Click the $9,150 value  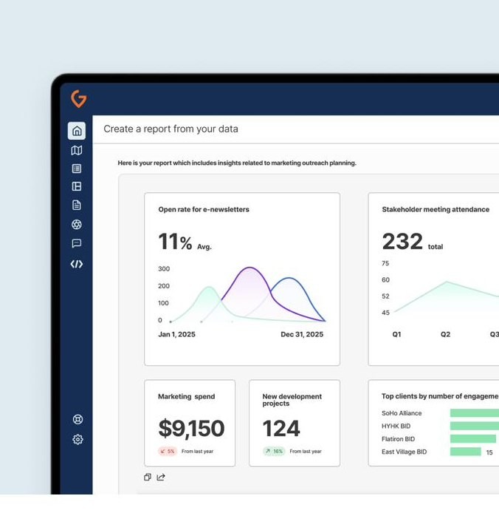click(x=191, y=428)
